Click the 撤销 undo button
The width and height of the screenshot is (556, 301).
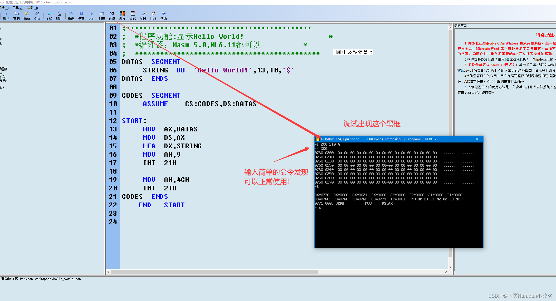(71, 16)
